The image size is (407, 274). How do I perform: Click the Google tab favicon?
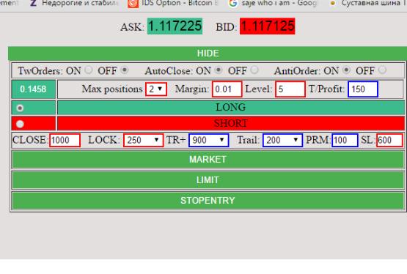click(x=233, y=4)
